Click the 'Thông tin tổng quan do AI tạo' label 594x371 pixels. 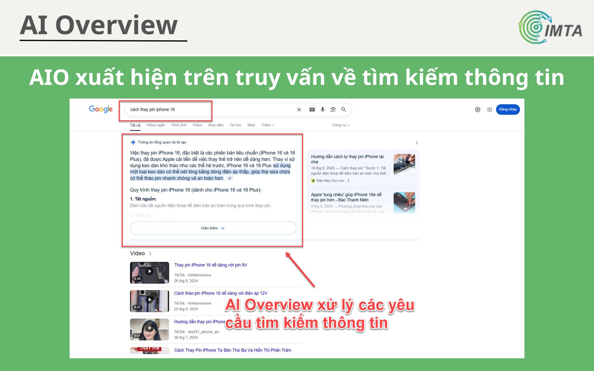click(x=162, y=142)
